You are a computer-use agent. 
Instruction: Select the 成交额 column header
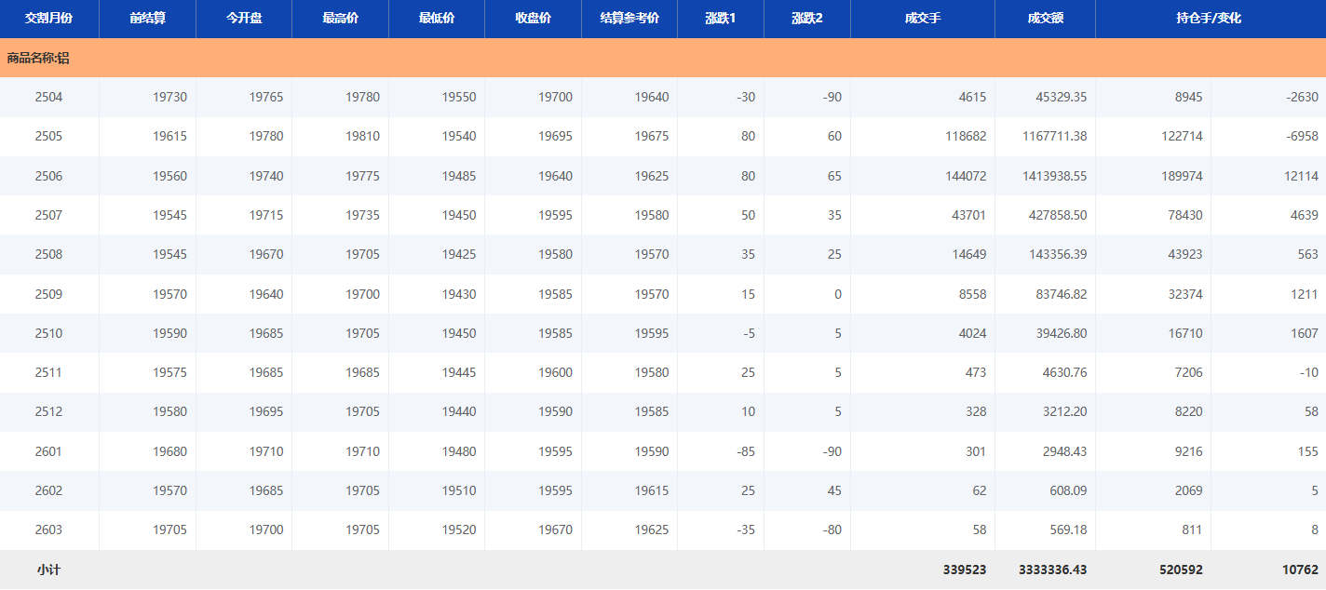click(1045, 18)
